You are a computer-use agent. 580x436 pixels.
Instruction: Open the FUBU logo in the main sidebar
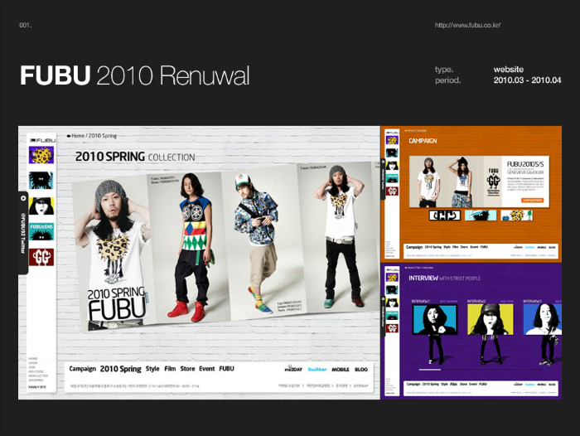pos(42,141)
